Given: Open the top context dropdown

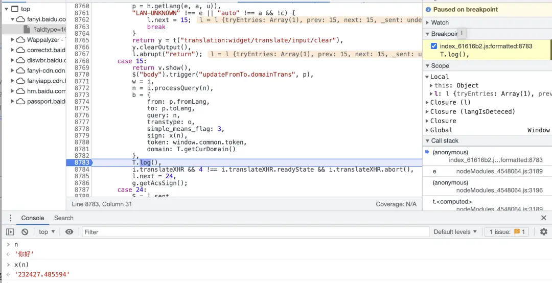Looking at the screenshot, I should (x=47, y=232).
